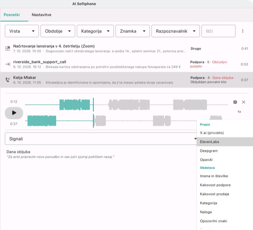Expand the Znamka dropdown
This screenshot has height=230, width=253.
tap(133, 31)
